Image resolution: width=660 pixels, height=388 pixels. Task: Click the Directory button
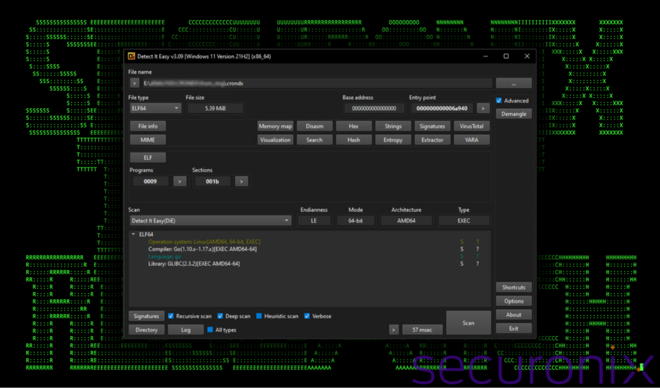(147, 330)
